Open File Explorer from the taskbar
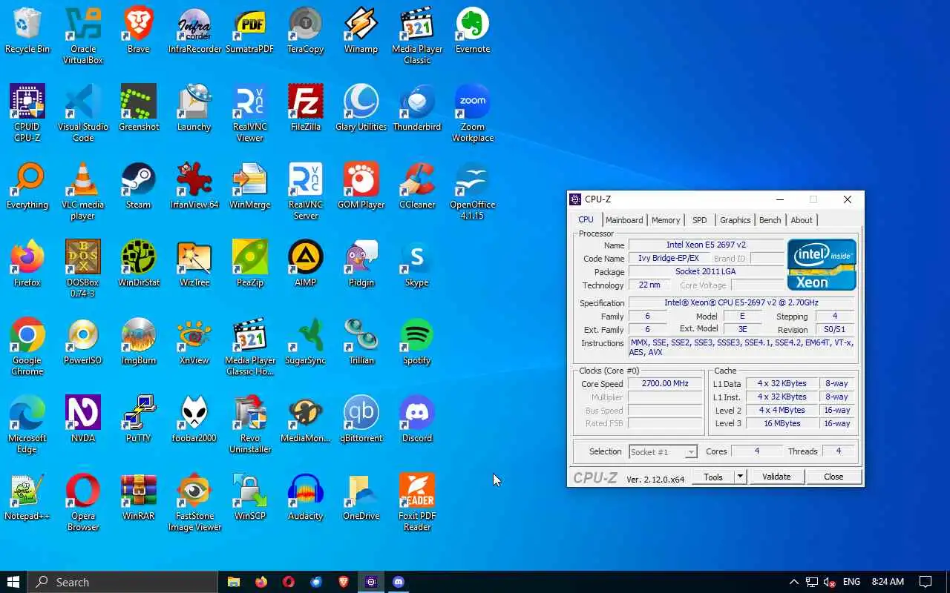This screenshot has height=593, width=950. (233, 582)
